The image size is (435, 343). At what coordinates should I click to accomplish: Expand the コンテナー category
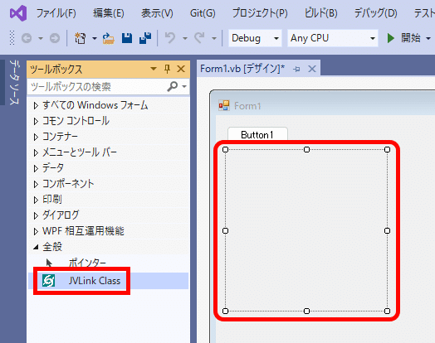click(36, 137)
